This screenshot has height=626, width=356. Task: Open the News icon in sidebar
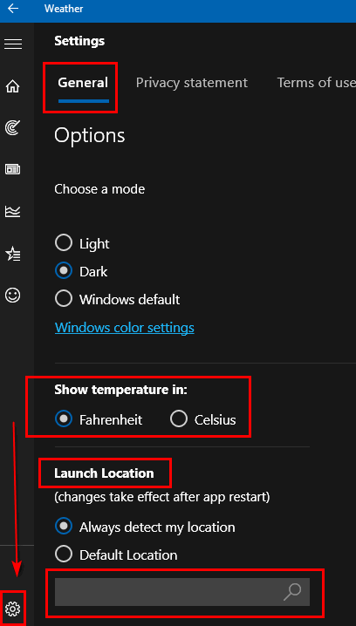pos(13,169)
